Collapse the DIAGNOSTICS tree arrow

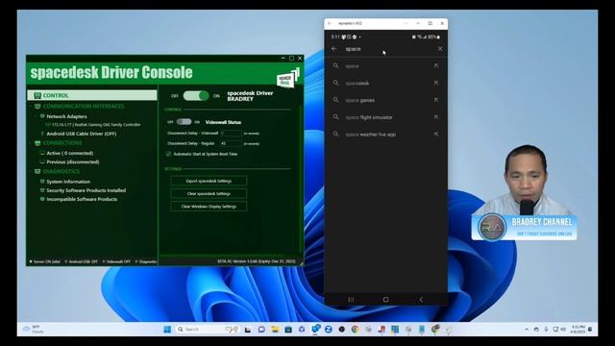pos(30,171)
